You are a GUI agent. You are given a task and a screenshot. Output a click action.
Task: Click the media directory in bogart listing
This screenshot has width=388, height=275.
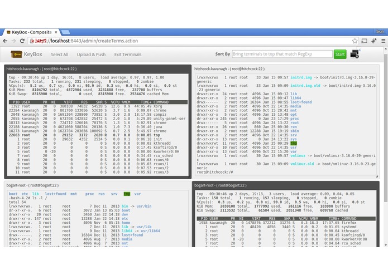127,239
